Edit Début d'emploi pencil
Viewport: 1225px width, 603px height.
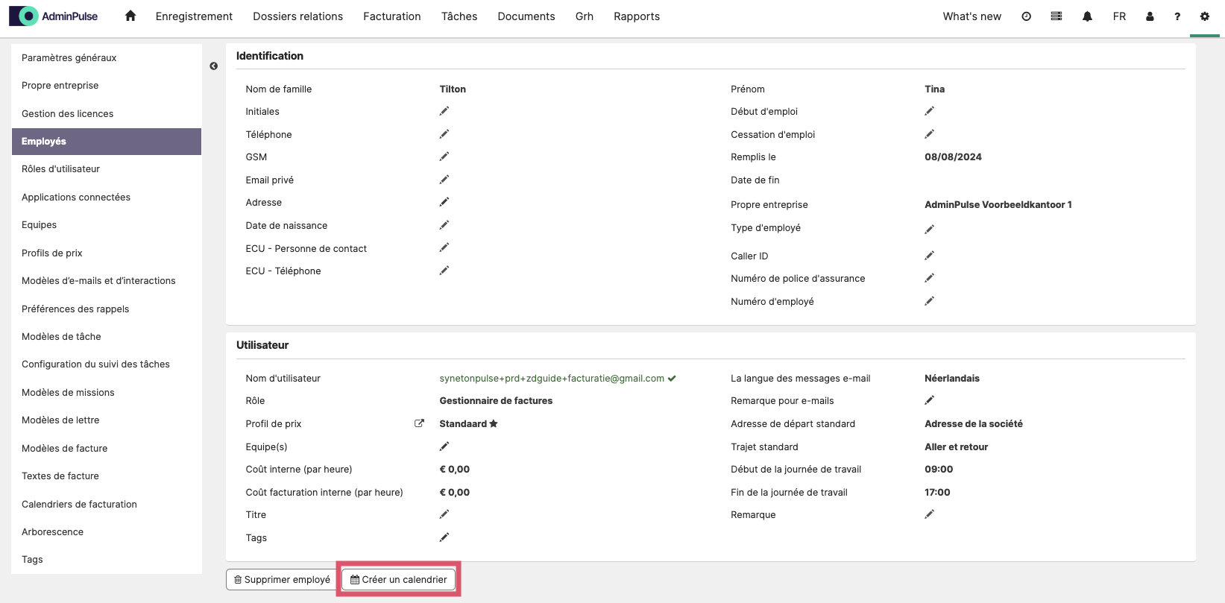point(930,111)
